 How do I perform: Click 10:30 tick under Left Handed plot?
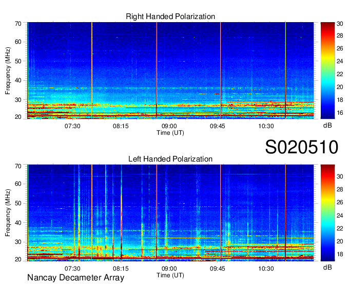point(266,269)
